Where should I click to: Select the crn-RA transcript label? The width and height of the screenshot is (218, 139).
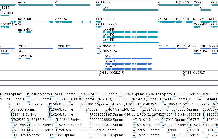coord(205,19)
